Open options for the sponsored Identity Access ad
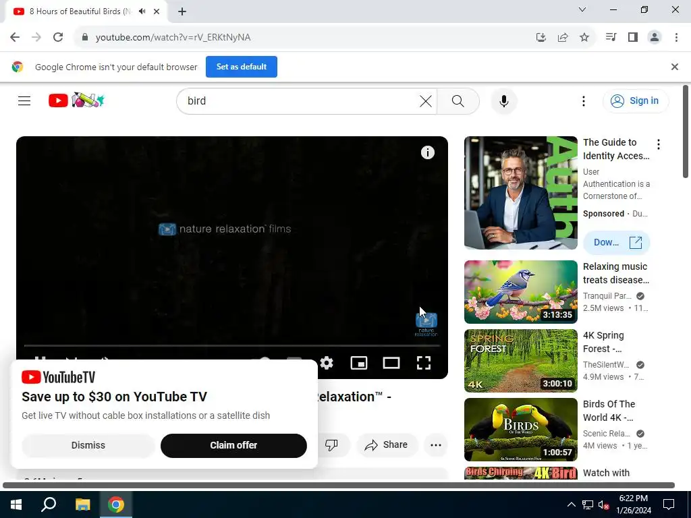 659,144
